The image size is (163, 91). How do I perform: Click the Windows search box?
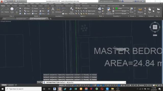pyautogui.click(x=23, y=89)
